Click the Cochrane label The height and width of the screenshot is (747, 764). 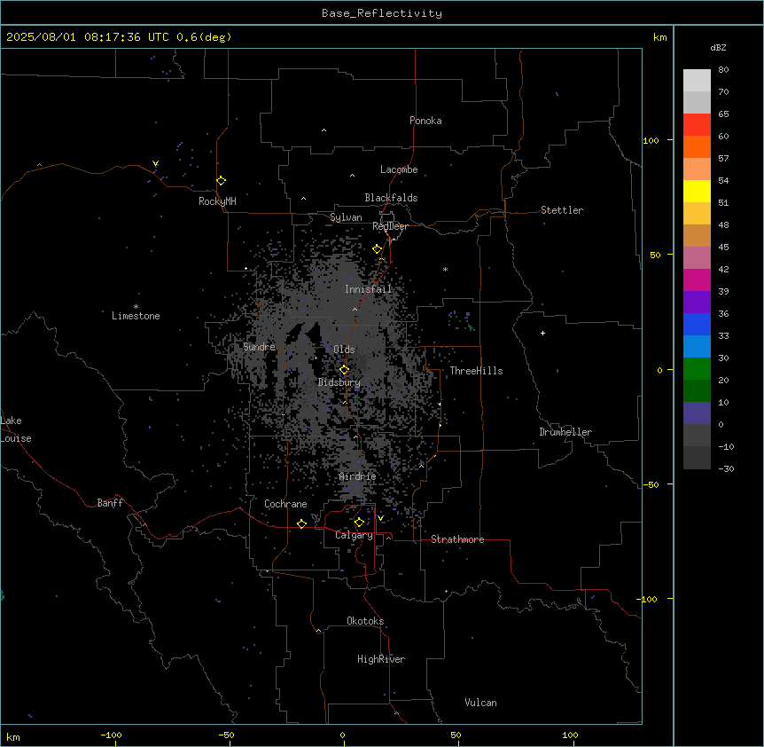point(285,504)
